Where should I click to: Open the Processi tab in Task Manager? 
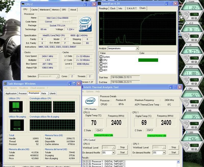23,93
